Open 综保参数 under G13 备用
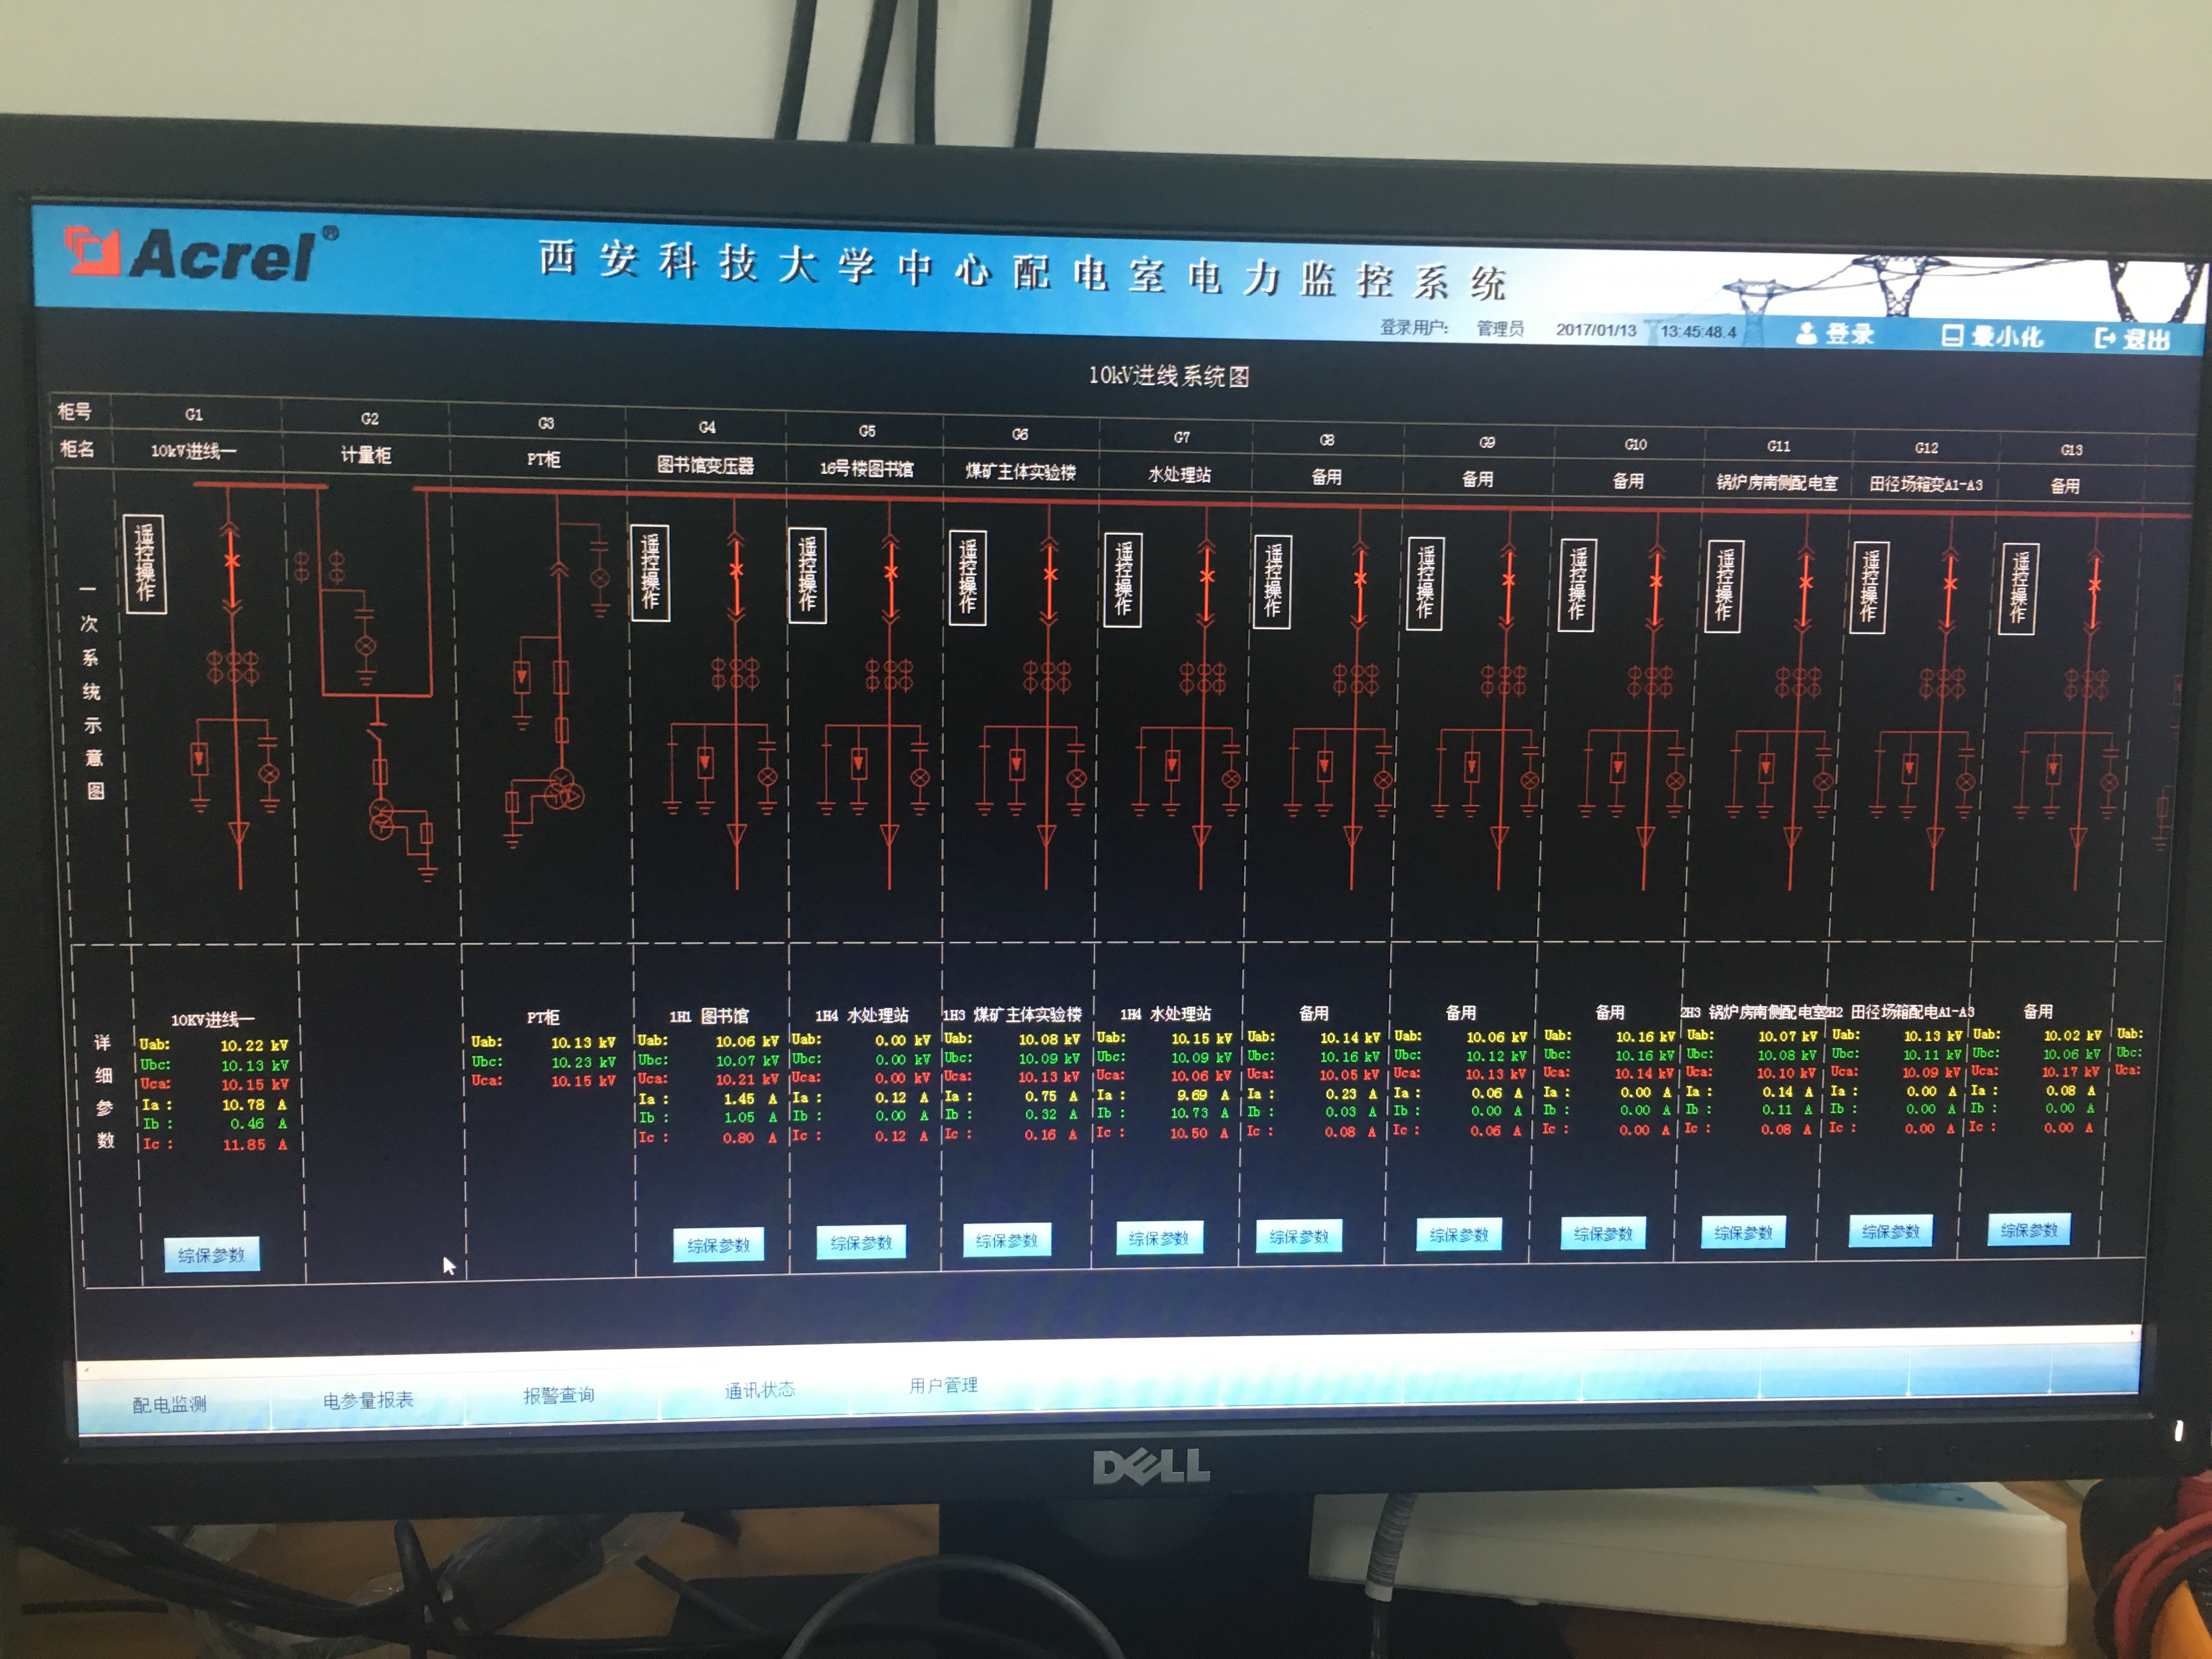 click(x=2029, y=1229)
